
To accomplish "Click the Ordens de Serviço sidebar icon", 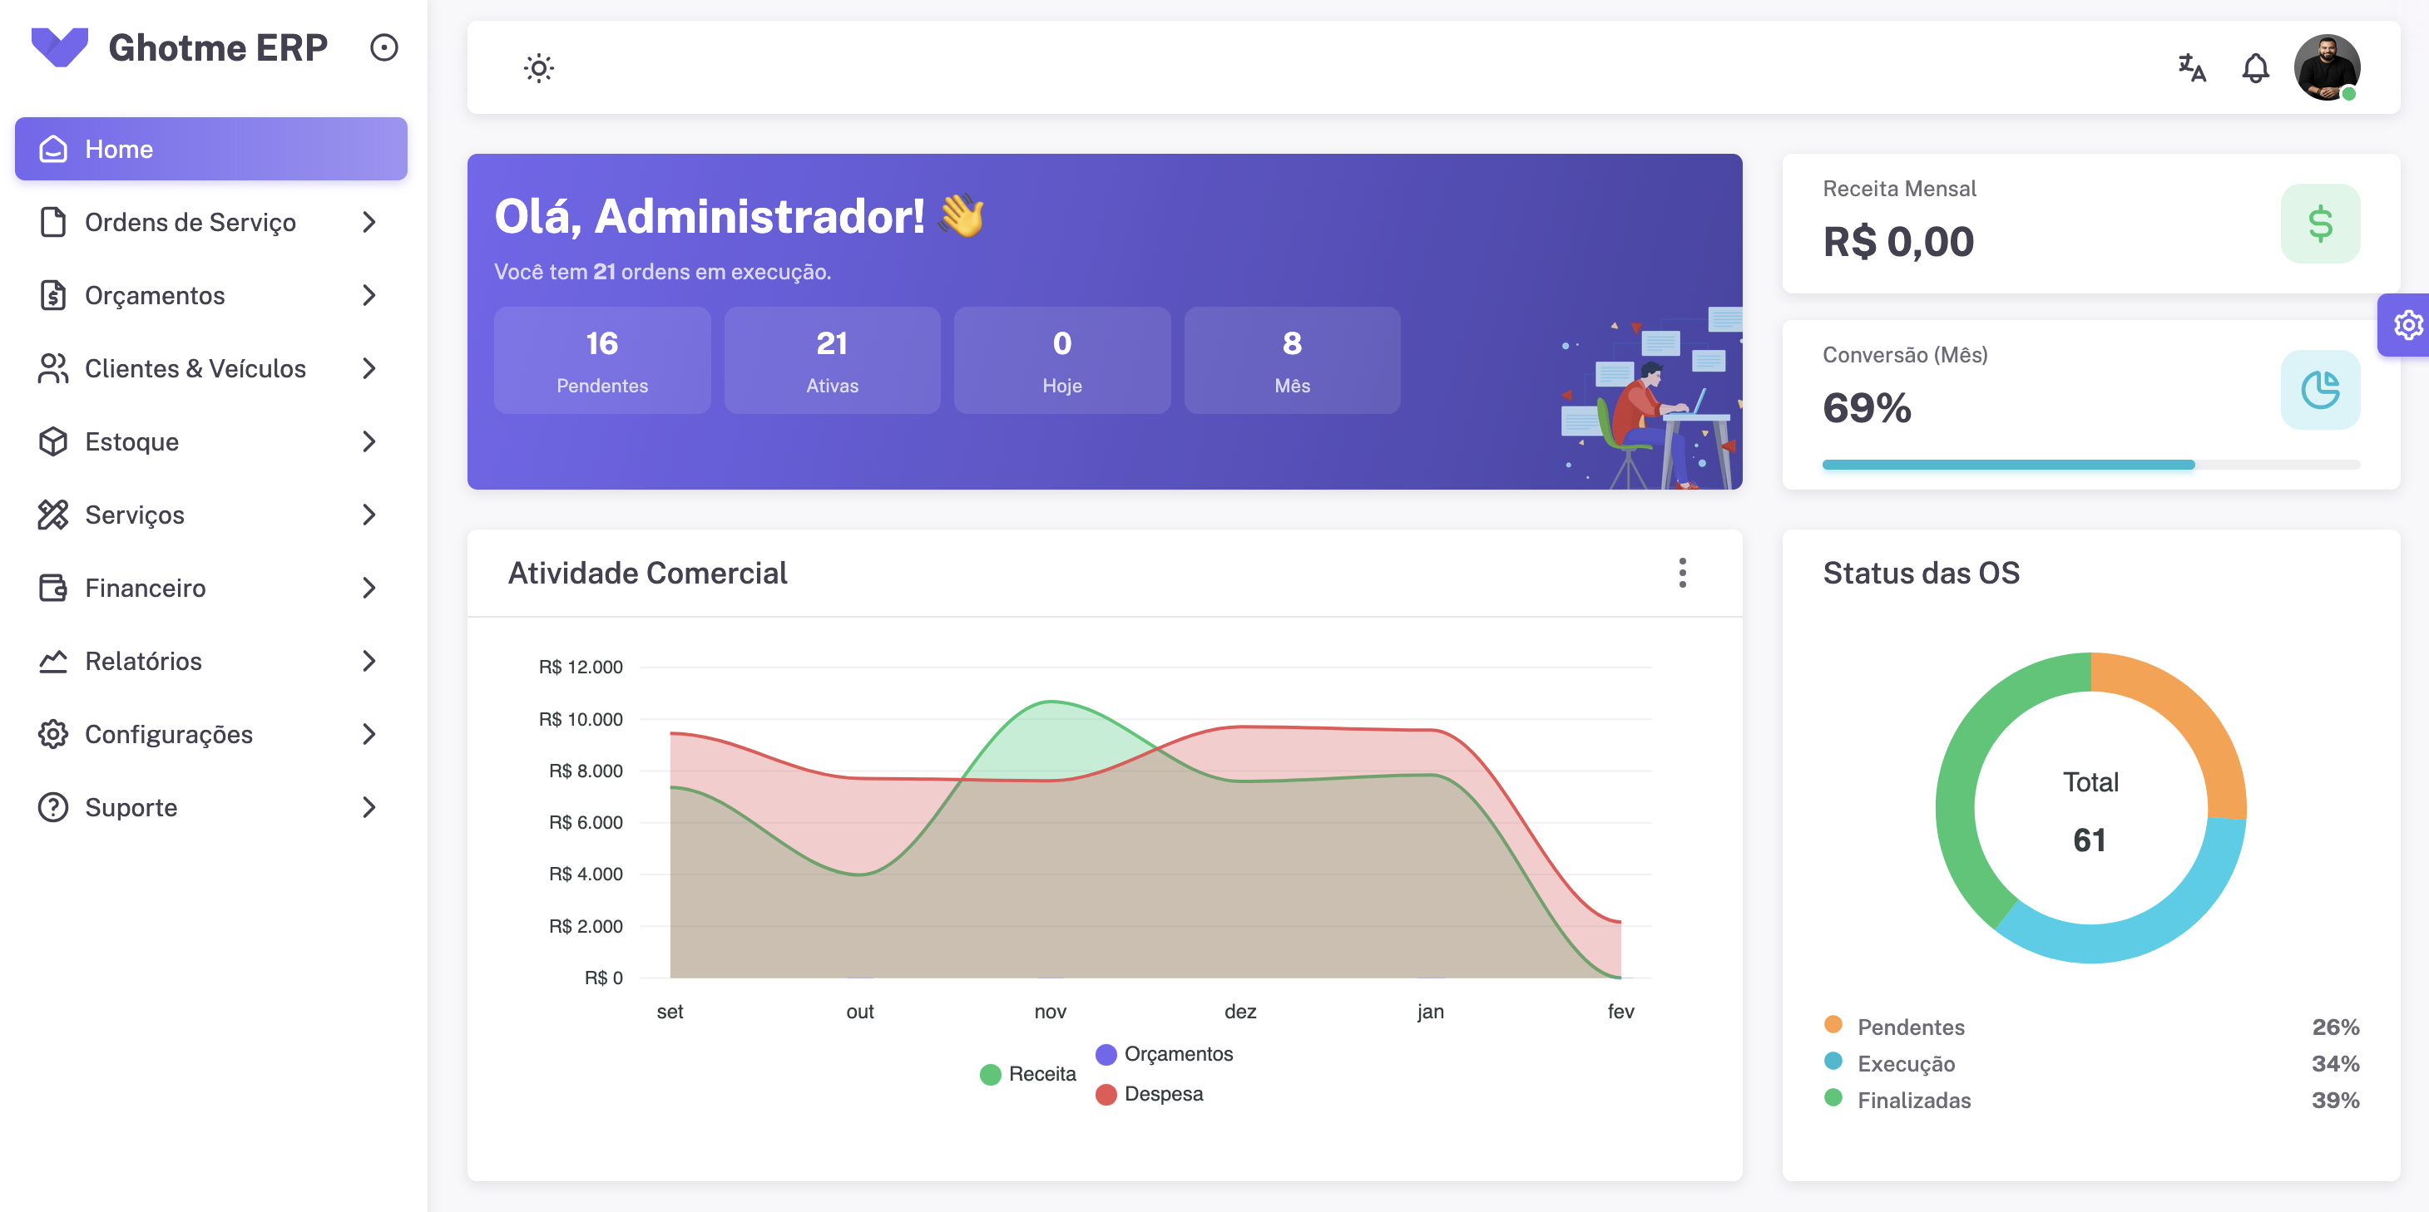I will (x=52, y=221).
